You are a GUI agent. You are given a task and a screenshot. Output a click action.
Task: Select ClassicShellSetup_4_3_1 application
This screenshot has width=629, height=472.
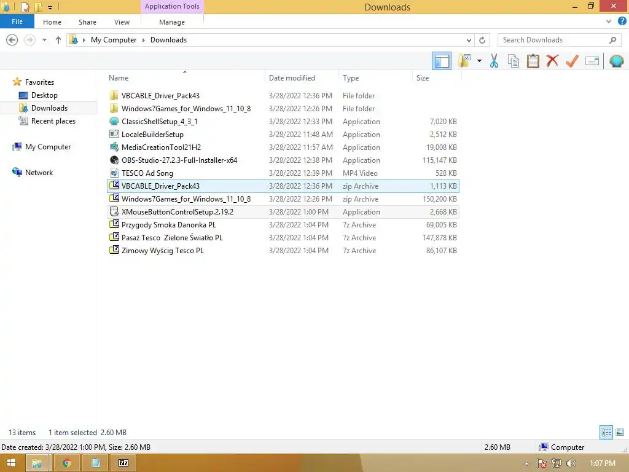click(x=283, y=121)
